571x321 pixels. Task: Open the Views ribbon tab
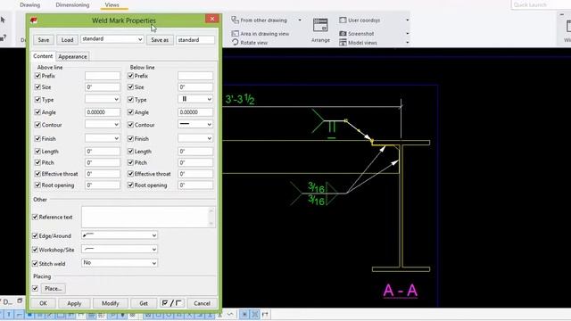point(112,4)
